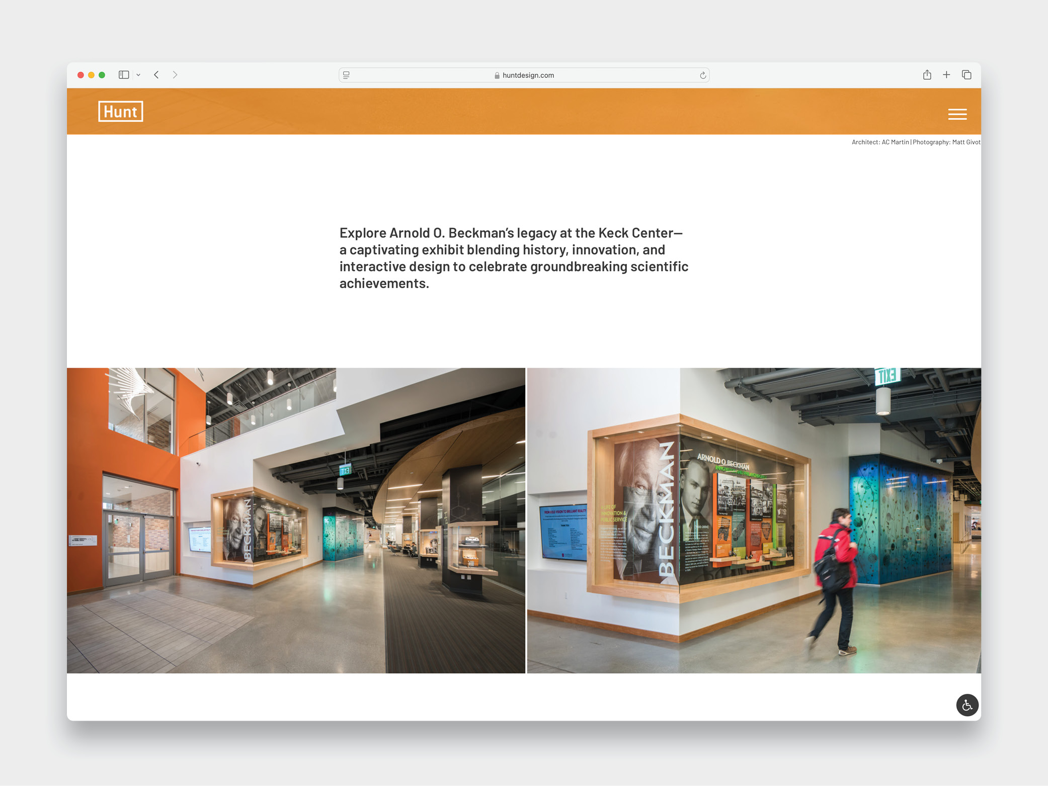Open the right Beckman exhibit photo
This screenshot has height=786, width=1048.
coord(754,520)
